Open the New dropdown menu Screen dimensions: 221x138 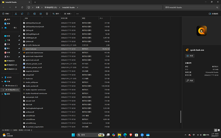(x=6, y=14)
